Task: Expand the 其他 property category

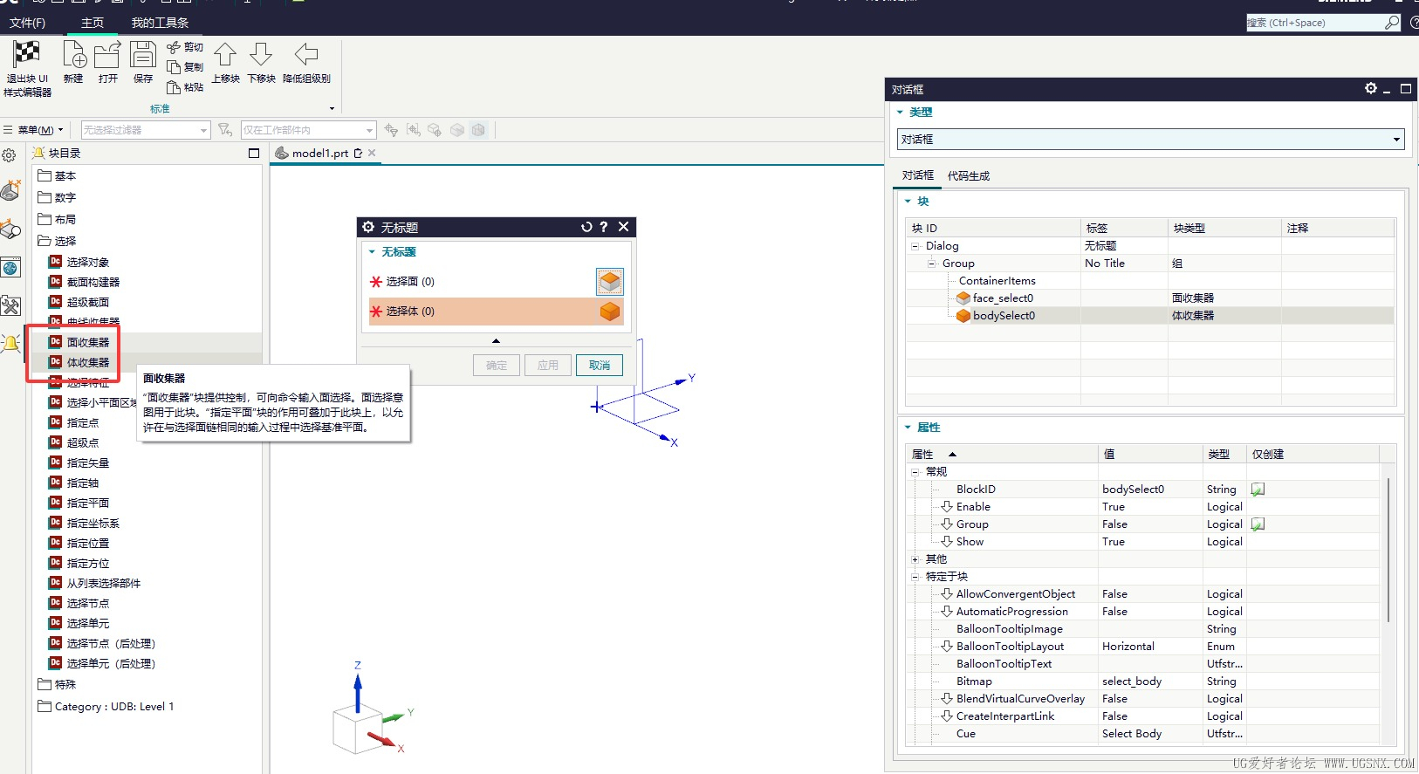Action: 915,559
